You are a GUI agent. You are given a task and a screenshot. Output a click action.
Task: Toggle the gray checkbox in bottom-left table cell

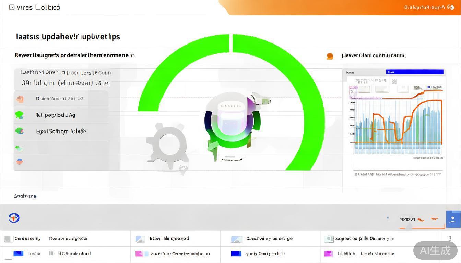click(x=9, y=239)
